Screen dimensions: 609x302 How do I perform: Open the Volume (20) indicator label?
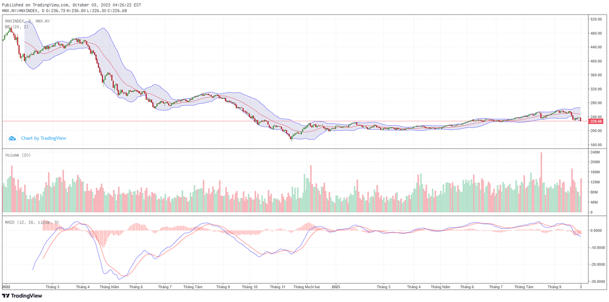(x=17, y=155)
